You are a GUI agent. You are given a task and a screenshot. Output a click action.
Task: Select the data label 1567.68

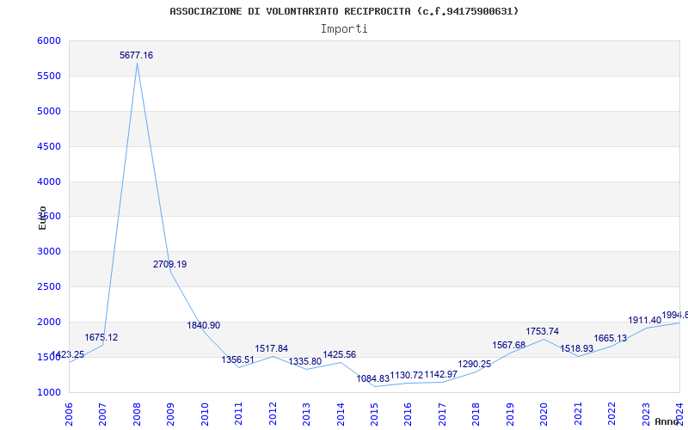[509, 345]
